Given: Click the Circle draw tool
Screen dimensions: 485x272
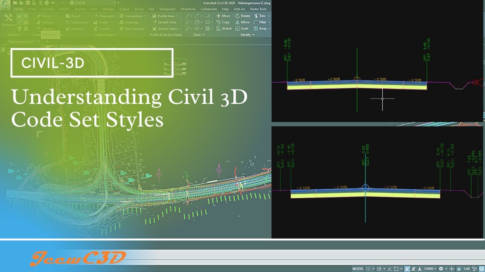Looking at the screenshot, I should pos(197,22).
